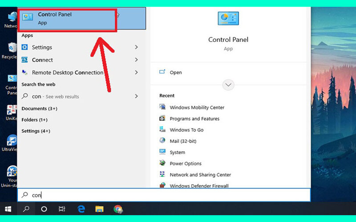Show Documents (3+) results category
The image size is (356, 222).
(x=39, y=108)
